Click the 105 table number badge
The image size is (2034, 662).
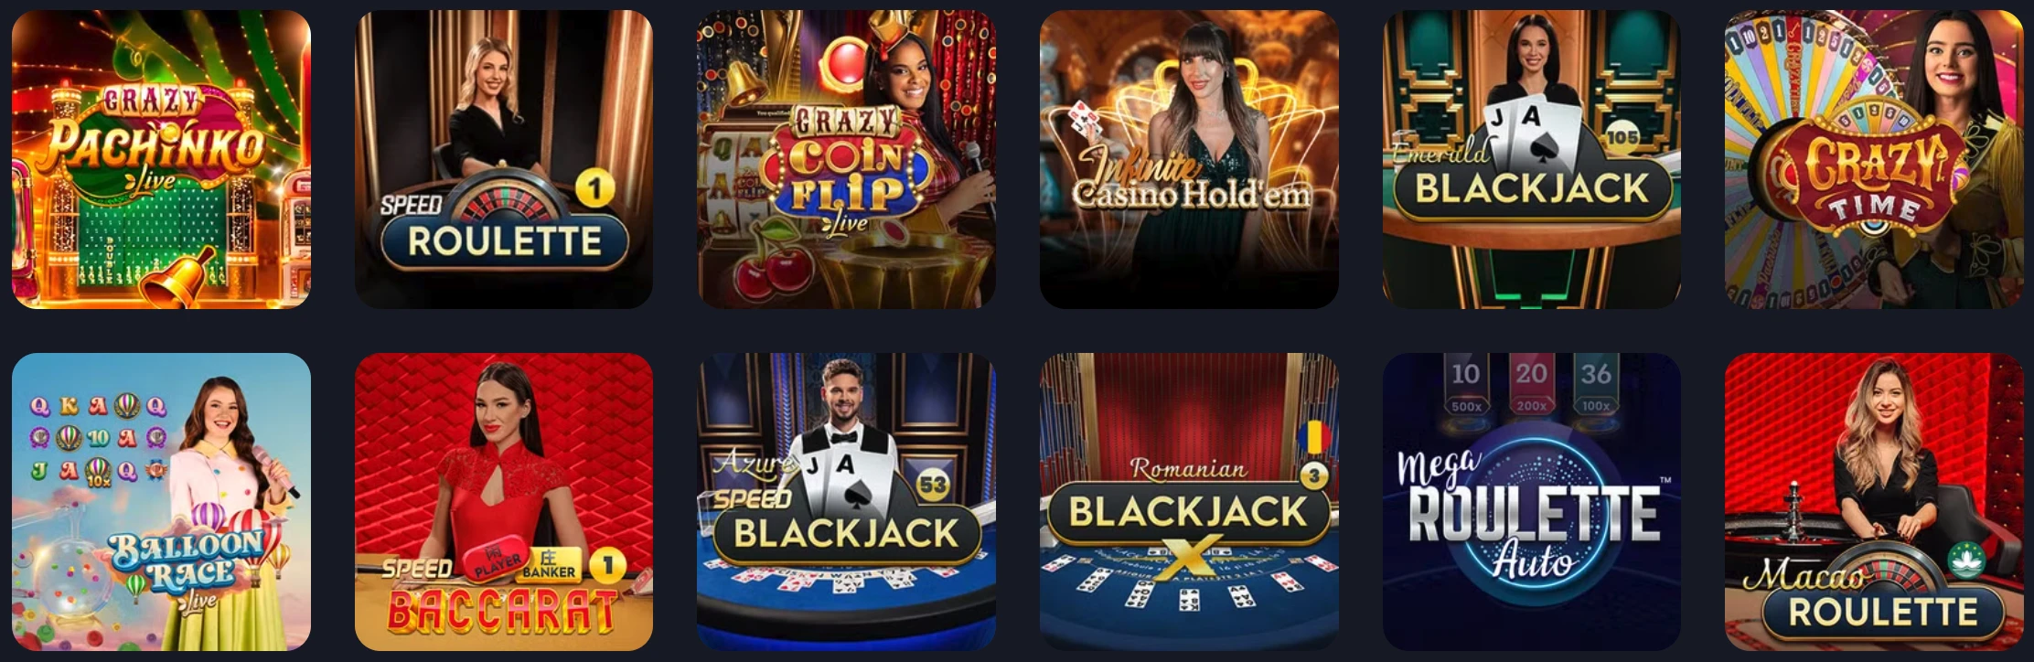pyautogui.click(x=1622, y=137)
